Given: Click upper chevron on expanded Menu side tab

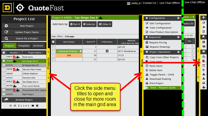Looking at the screenshot, I should pos(141,51).
